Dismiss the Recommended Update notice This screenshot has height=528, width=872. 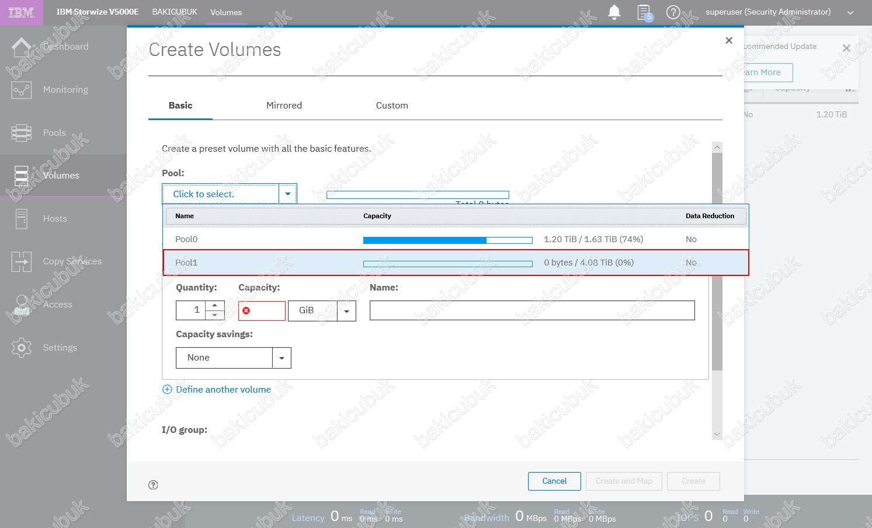click(x=846, y=48)
